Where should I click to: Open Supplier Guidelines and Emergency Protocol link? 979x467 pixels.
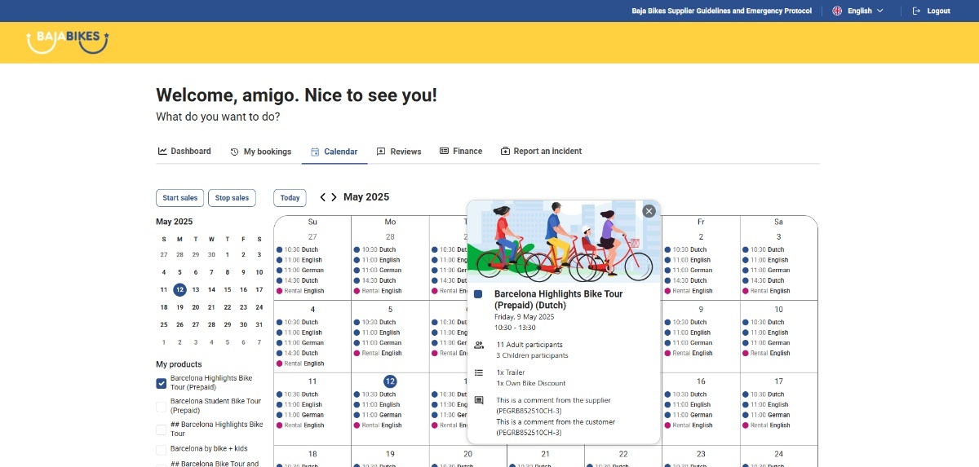pyautogui.click(x=722, y=11)
